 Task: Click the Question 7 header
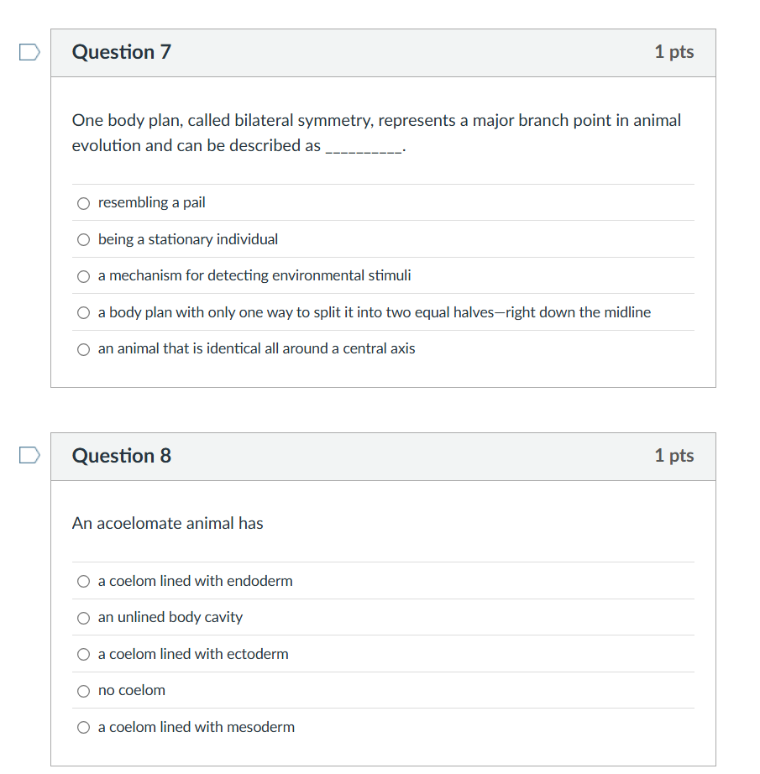[122, 51]
